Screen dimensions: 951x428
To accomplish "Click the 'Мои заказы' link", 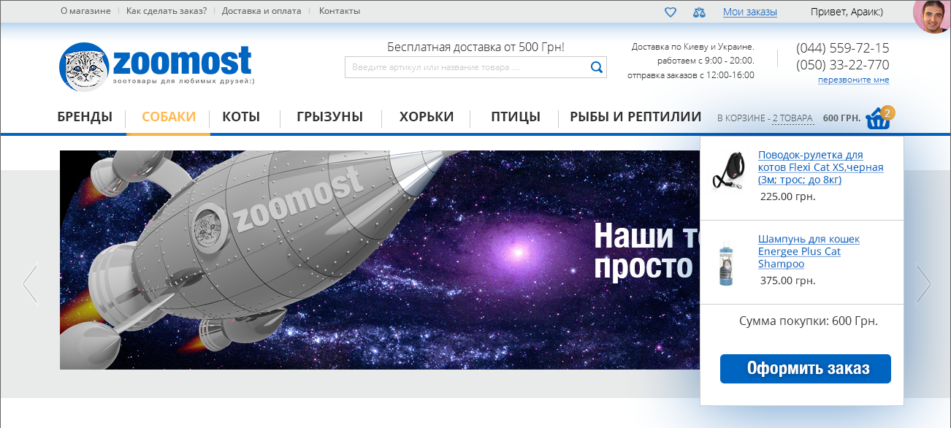I will 749,12.
